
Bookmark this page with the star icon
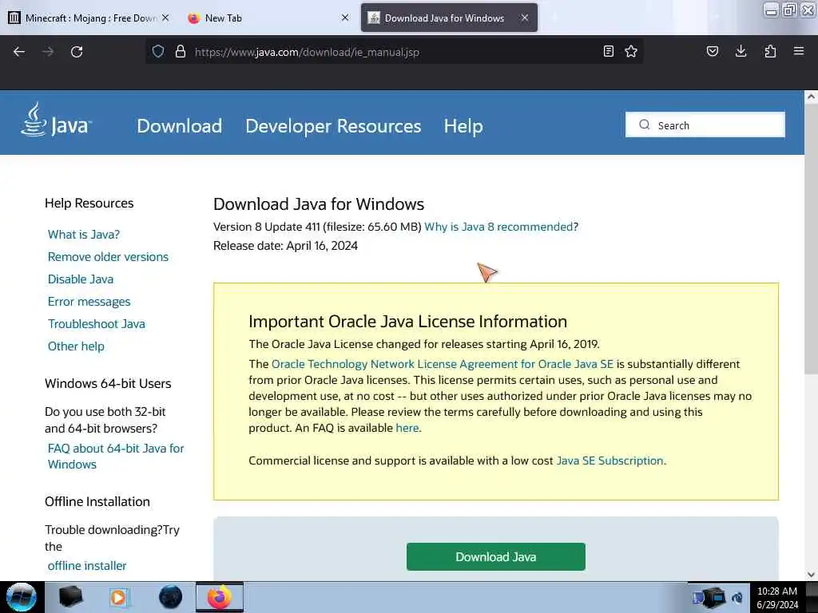(x=631, y=52)
